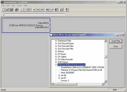127x92 pixels.
Task: Print the graph with the printer icon
Action: [x=16, y=10]
